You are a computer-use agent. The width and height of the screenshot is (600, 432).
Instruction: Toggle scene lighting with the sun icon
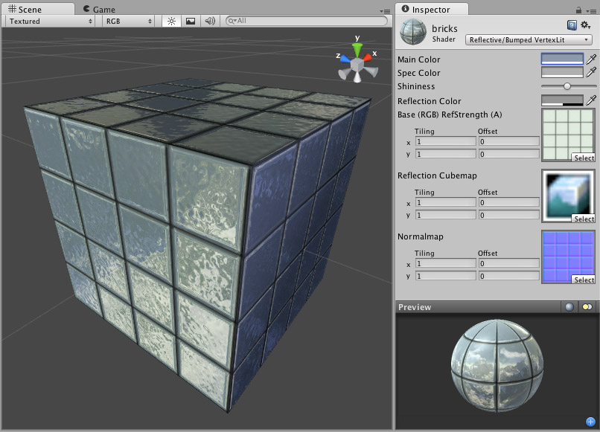point(170,22)
